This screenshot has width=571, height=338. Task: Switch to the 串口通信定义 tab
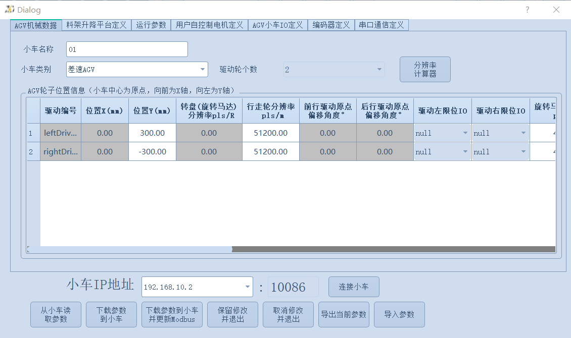click(x=382, y=24)
